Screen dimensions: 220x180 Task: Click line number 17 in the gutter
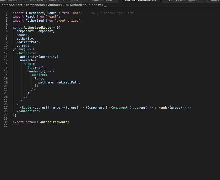pyautogui.click(x=6, y=71)
